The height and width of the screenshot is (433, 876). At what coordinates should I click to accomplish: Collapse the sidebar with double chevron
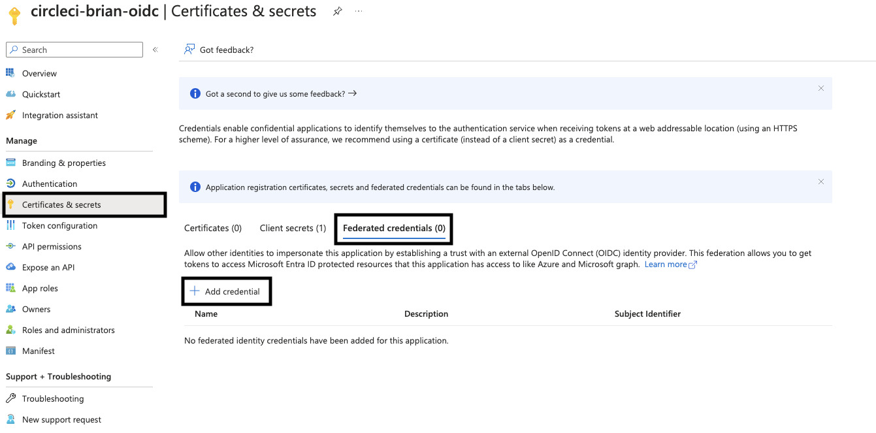(x=155, y=50)
